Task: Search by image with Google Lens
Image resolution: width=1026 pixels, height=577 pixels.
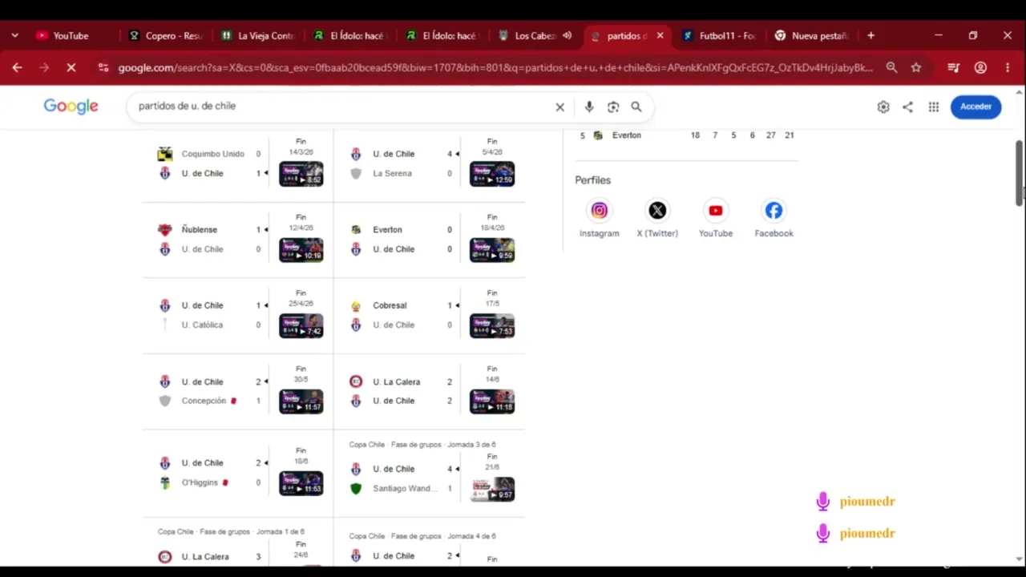Action: click(613, 107)
